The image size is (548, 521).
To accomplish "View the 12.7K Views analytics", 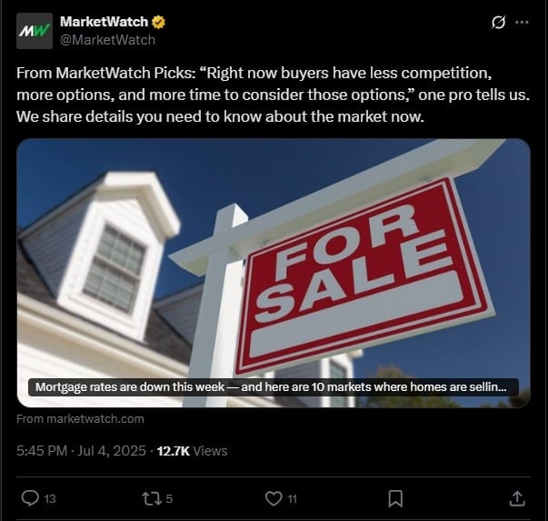I will pyautogui.click(x=192, y=451).
